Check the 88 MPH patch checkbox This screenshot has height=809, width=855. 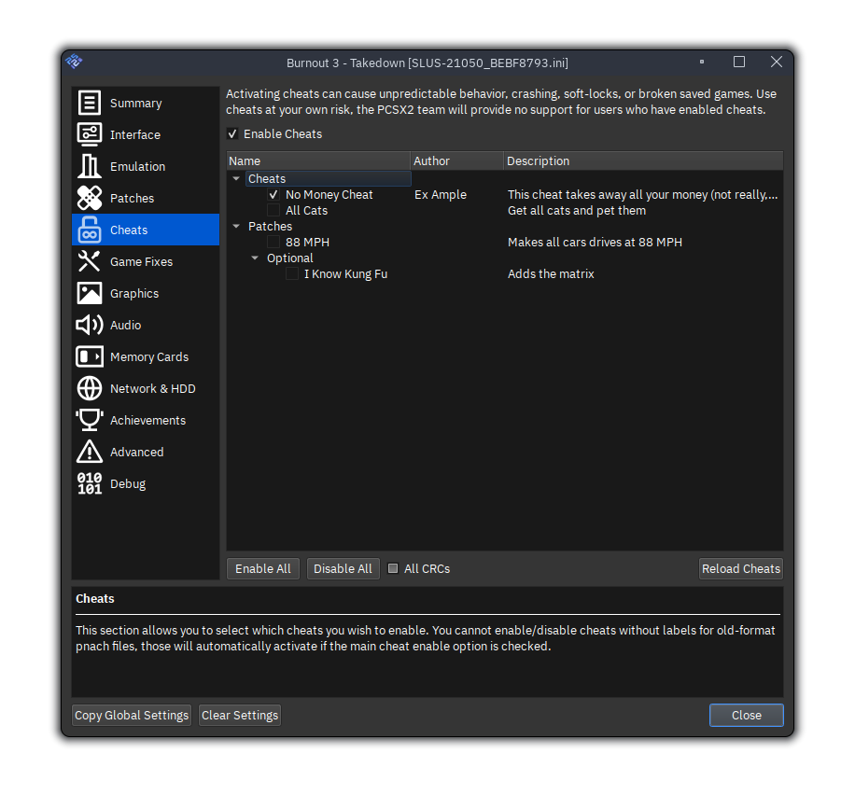coord(273,243)
